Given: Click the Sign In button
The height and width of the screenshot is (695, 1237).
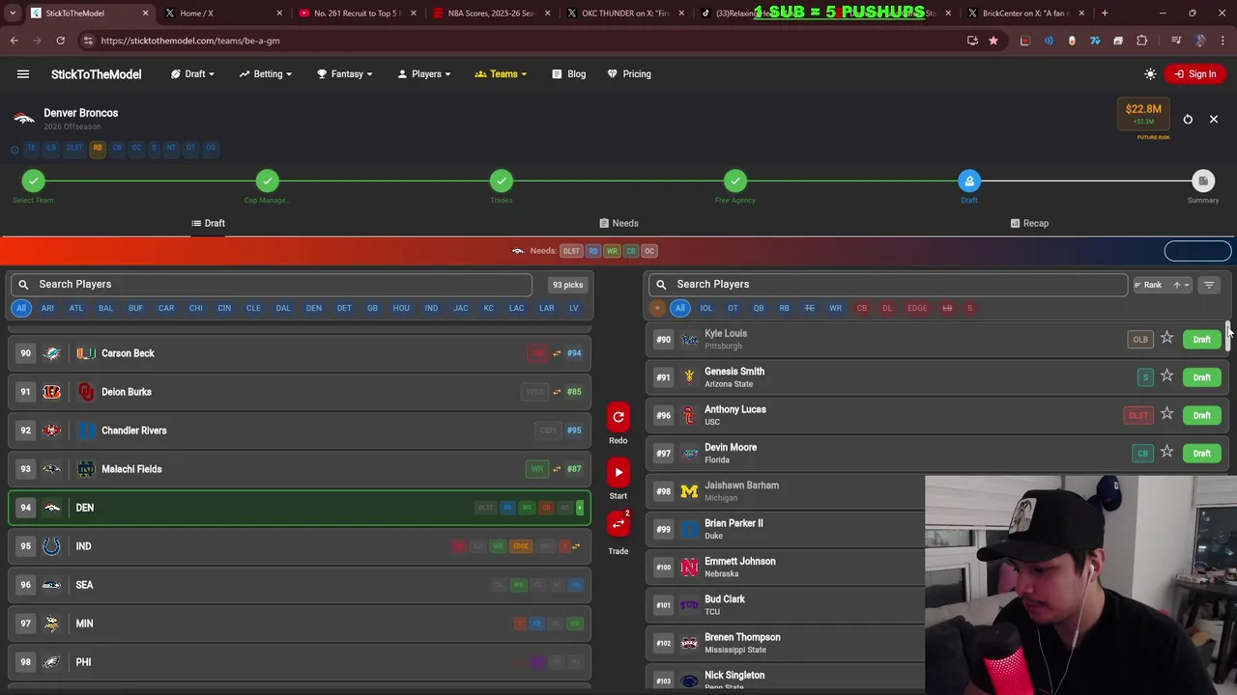Looking at the screenshot, I should point(1195,74).
